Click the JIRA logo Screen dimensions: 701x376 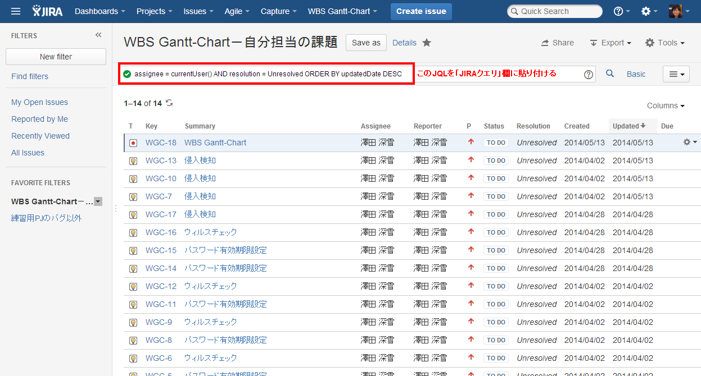47,11
